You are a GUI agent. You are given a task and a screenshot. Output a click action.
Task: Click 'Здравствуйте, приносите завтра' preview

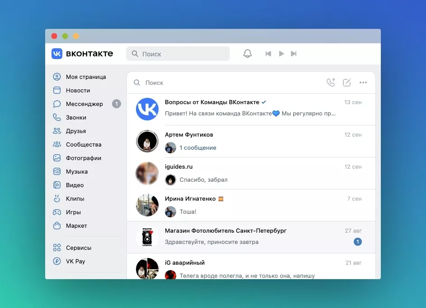click(x=211, y=242)
